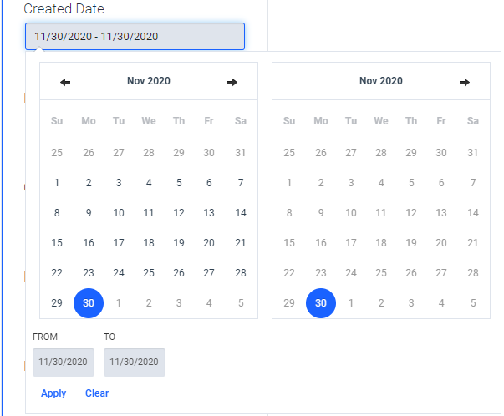Pick November 1 in left calendar

point(57,183)
